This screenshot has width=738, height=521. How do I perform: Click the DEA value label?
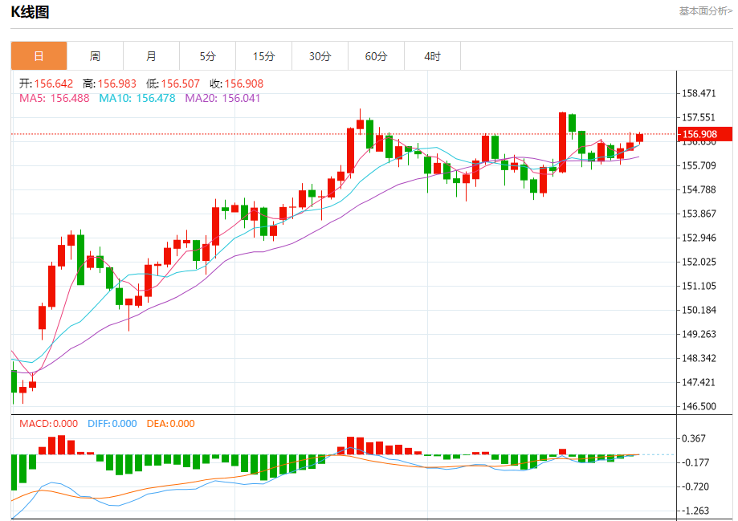point(170,424)
